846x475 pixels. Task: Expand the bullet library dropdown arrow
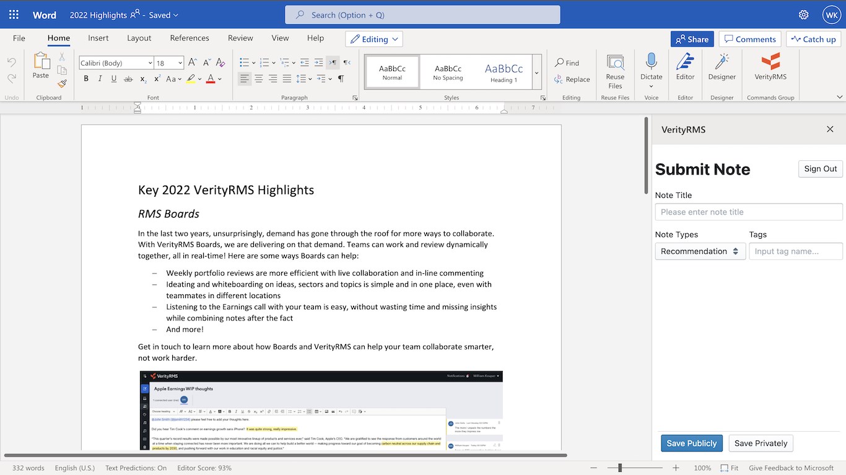(253, 62)
